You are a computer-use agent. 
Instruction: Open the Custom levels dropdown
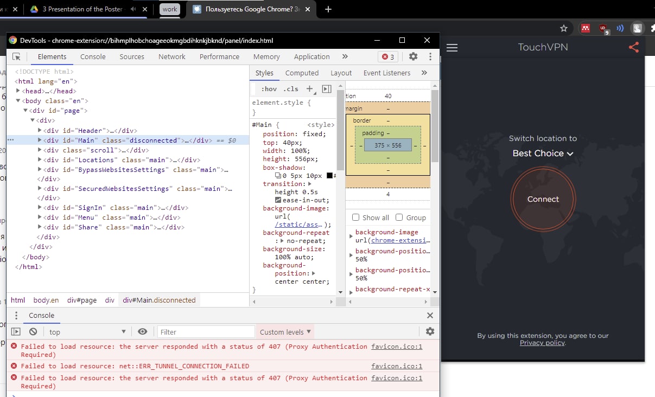pos(285,332)
